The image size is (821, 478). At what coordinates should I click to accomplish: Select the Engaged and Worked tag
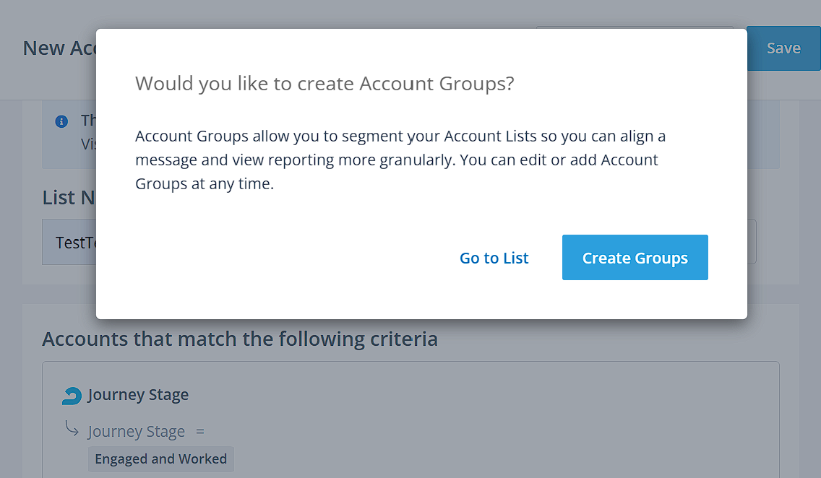pos(160,459)
